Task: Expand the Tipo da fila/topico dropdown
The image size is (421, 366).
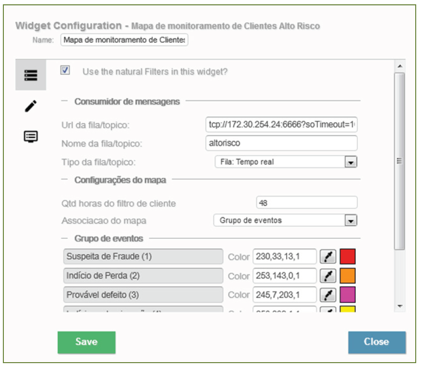Action: click(x=351, y=162)
